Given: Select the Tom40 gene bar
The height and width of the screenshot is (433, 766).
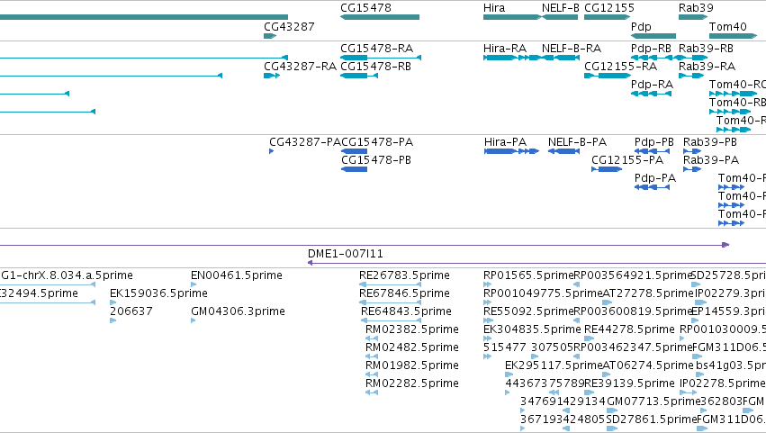Looking at the screenshot, I should coord(734,36).
